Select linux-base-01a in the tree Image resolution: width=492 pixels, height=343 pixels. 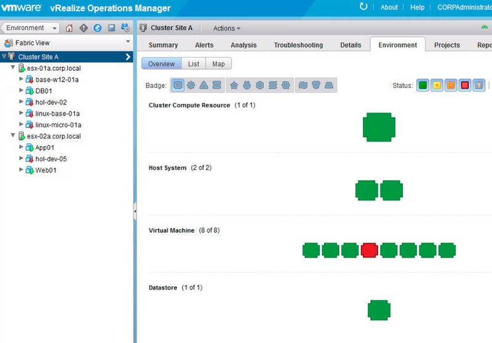point(57,114)
